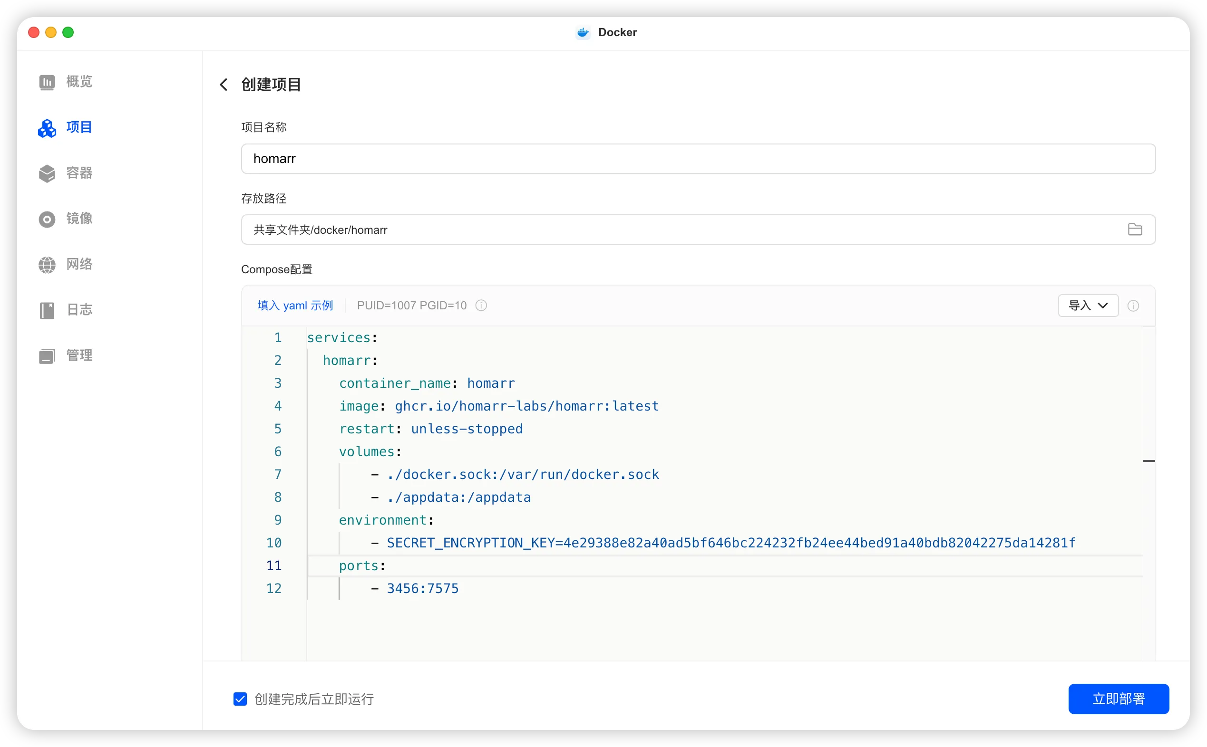
Task: Open the 导入 import dropdown
Action: pyautogui.click(x=1088, y=306)
